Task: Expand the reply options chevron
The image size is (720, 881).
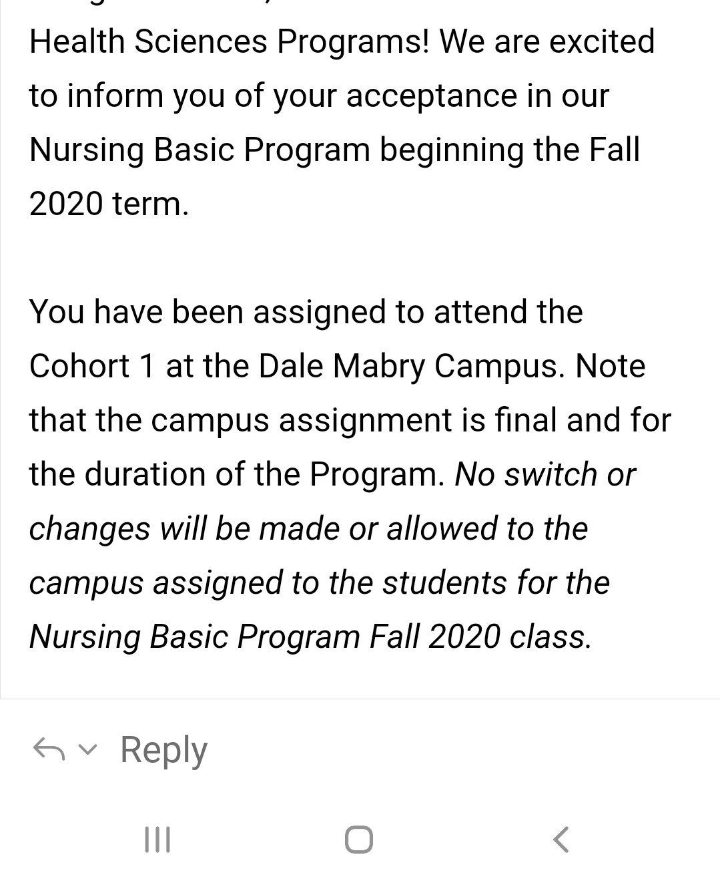Action: click(87, 750)
